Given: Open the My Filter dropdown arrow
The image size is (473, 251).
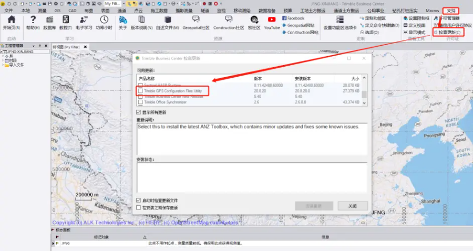Looking at the screenshot, I should (124, 4).
